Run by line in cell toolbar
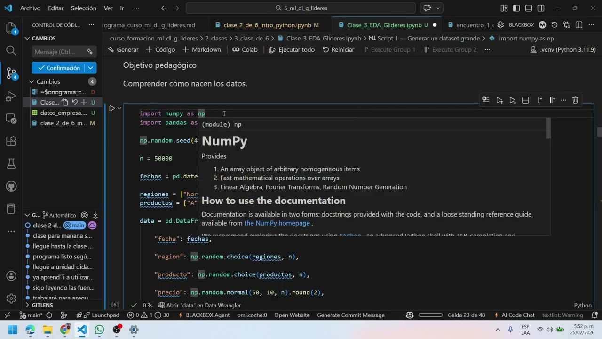Screen dimensions: 602x339 click(x=486, y=100)
